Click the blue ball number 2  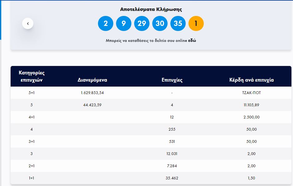coord(105,23)
